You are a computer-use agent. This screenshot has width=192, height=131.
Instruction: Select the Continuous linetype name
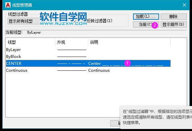(17, 70)
